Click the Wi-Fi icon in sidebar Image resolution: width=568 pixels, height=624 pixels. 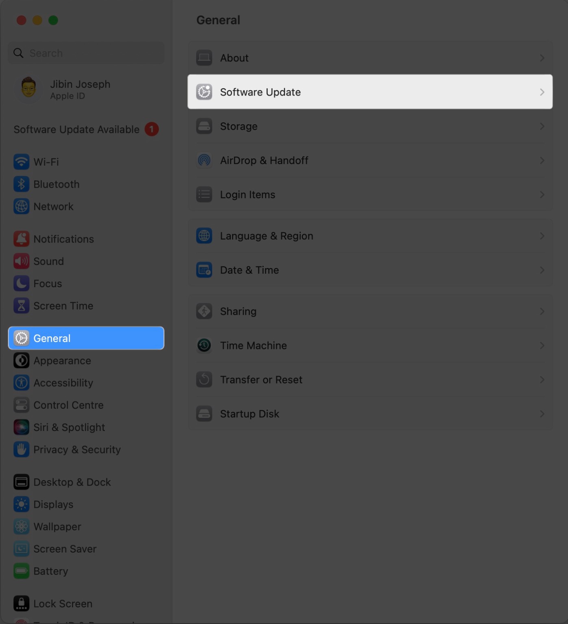point(21,162)
